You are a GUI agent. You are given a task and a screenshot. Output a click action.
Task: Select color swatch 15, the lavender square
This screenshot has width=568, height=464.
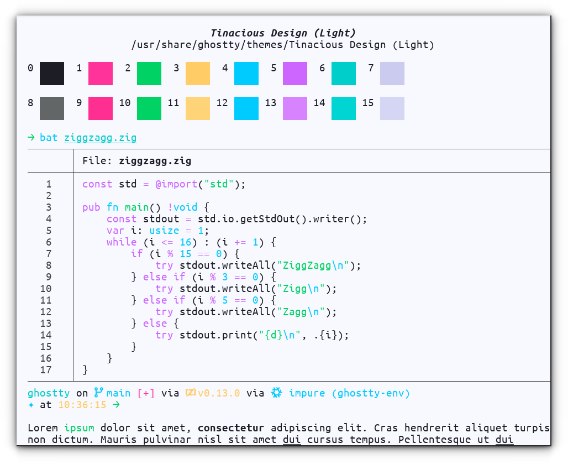(392, 108)
